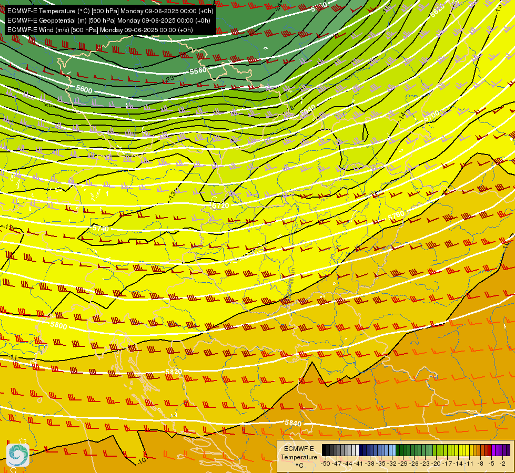515x473 pixels.
Task: Click the -26 tick label in the legend
Action: 415,464
